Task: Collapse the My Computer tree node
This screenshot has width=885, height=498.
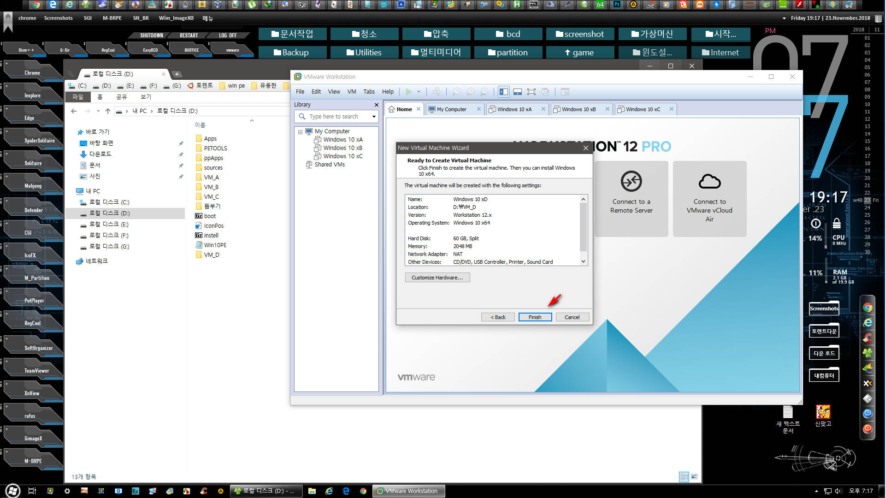Action: [300, 132]
